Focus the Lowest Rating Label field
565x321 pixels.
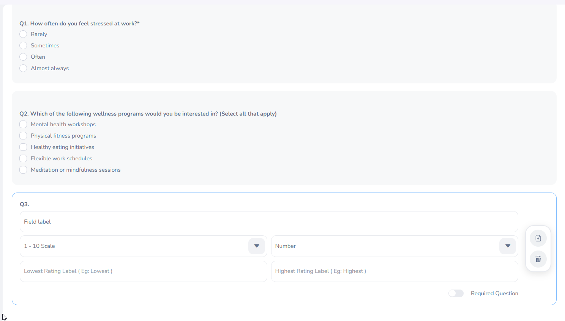coord(144,271)
